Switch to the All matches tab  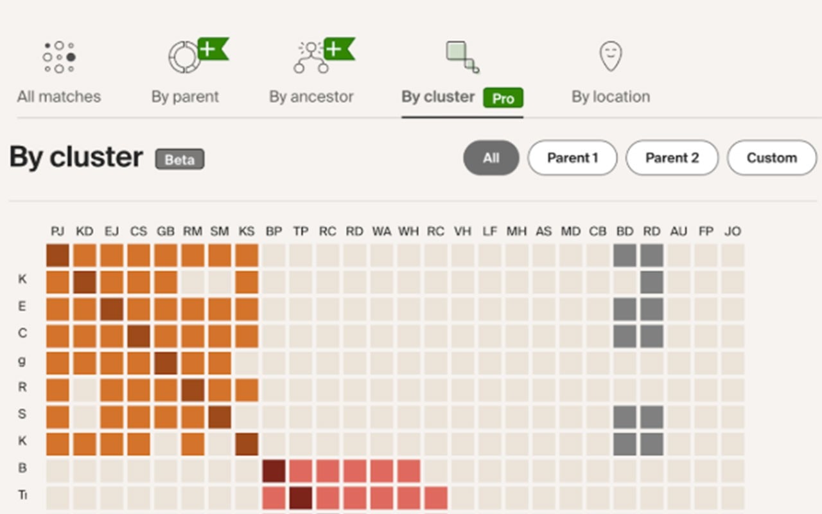click(x=59, y=97)
